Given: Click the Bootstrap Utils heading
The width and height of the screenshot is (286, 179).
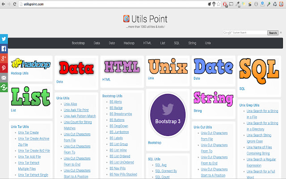Looking at the screenshot, I should point(112,96).
